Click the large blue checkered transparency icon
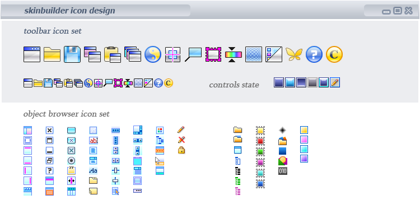This screenshot has width=420, height=204. [253, 54]
